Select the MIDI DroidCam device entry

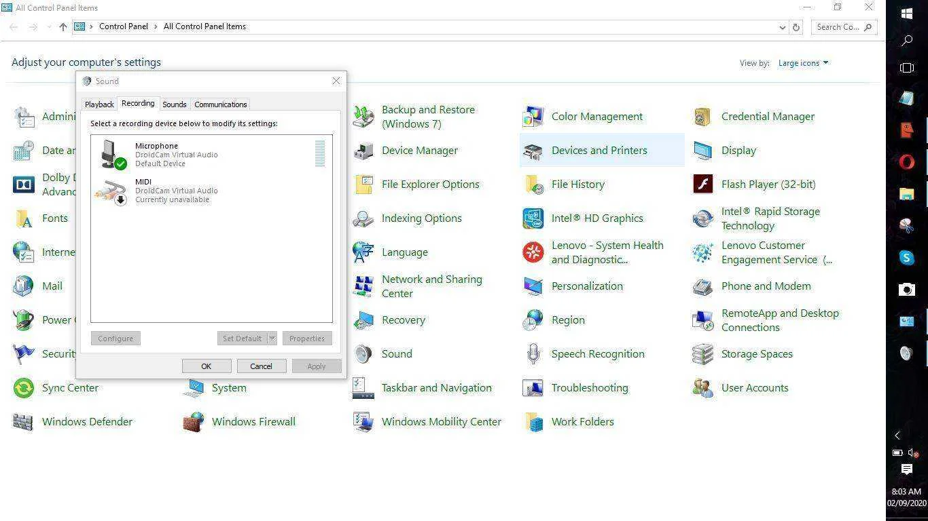tap(211, 191)
